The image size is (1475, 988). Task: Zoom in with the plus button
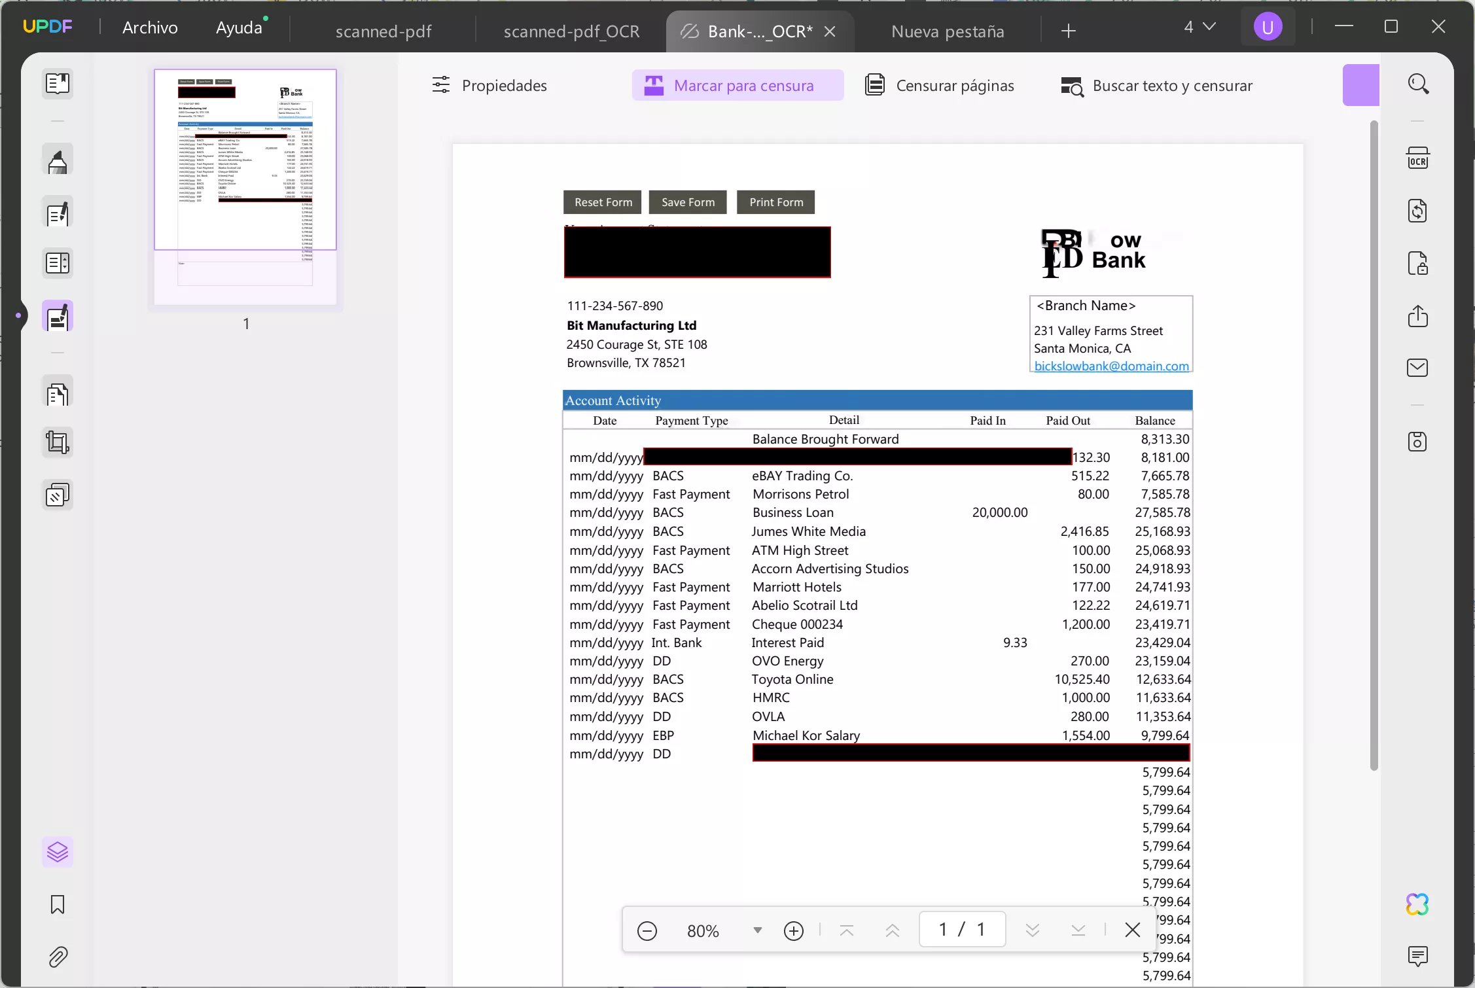pyautogui.click(x=794, y=930)
